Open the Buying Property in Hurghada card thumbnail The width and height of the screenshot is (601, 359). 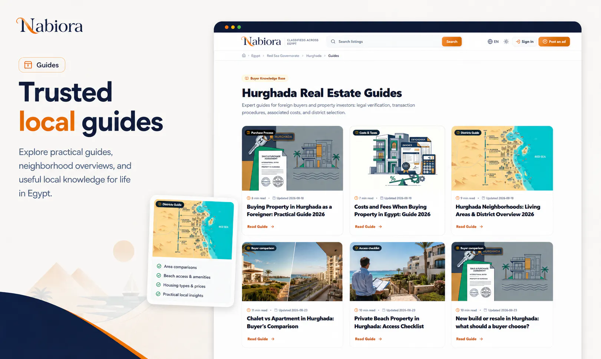coord(293,158)
